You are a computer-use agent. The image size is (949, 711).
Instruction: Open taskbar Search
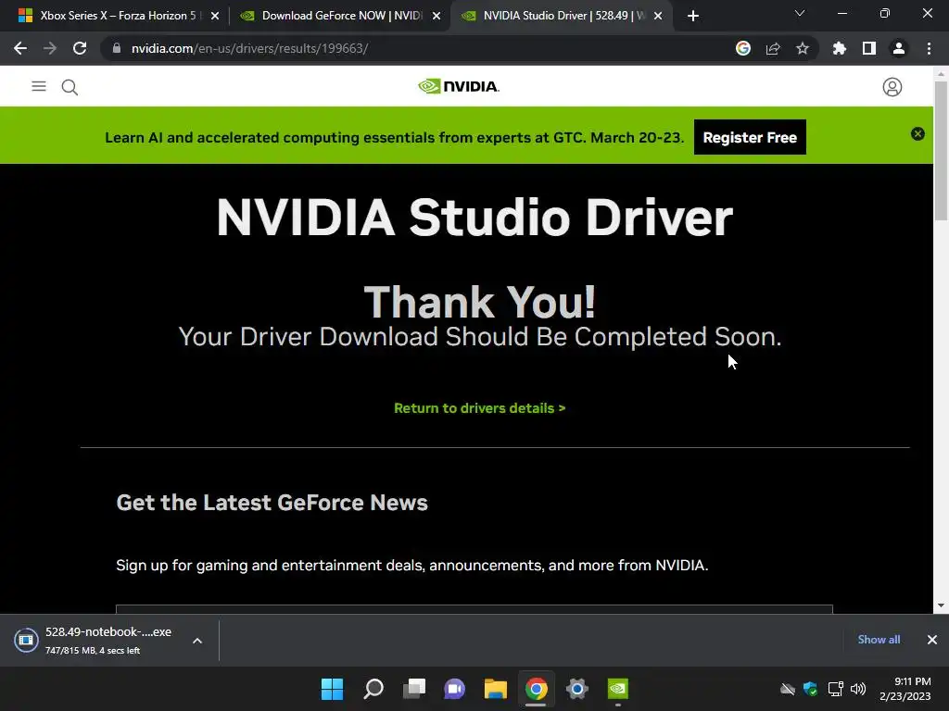pyautogui.click(x=373, y=689)
